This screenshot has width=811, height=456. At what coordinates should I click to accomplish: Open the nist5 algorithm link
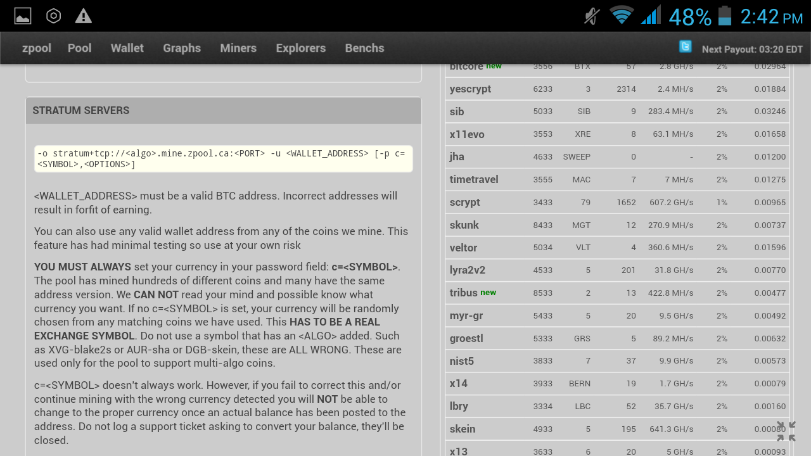(462, 361)
